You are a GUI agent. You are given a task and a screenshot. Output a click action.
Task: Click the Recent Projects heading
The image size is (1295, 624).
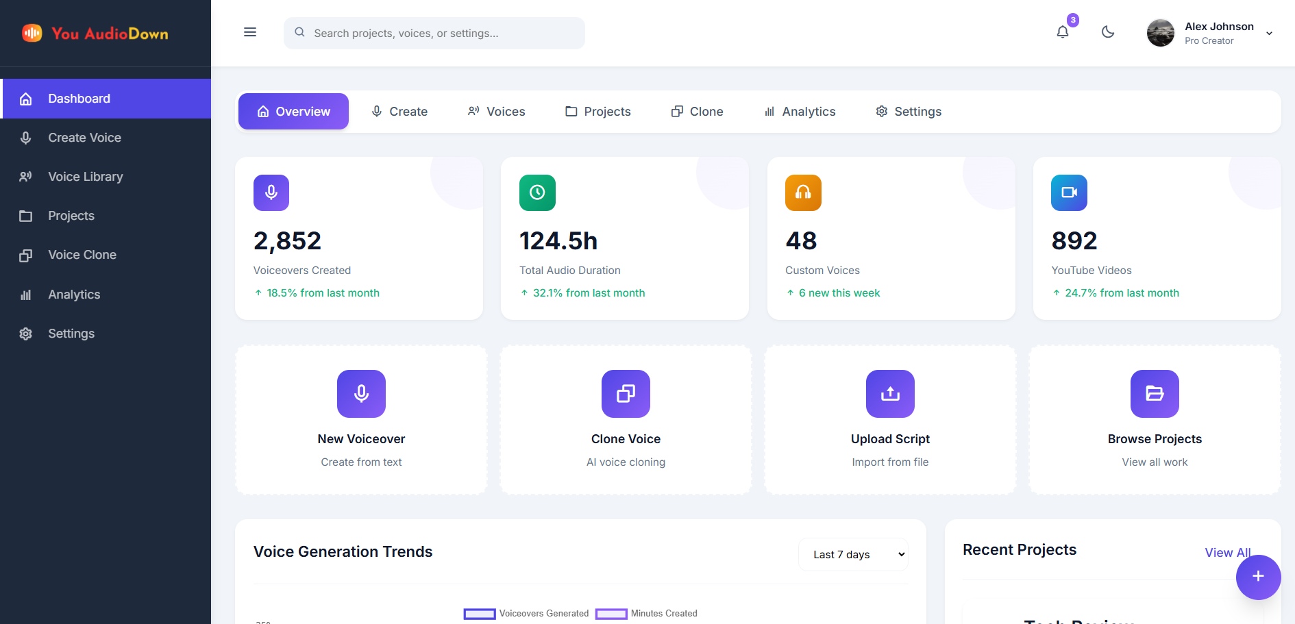point(1020,550)
